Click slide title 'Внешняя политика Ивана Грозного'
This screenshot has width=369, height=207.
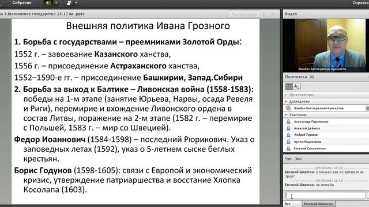[x=148, y=25]
